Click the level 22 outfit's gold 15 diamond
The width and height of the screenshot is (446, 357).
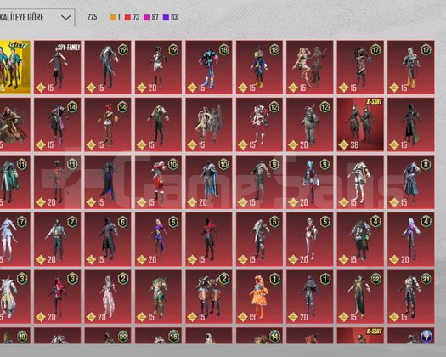[343, 316]
